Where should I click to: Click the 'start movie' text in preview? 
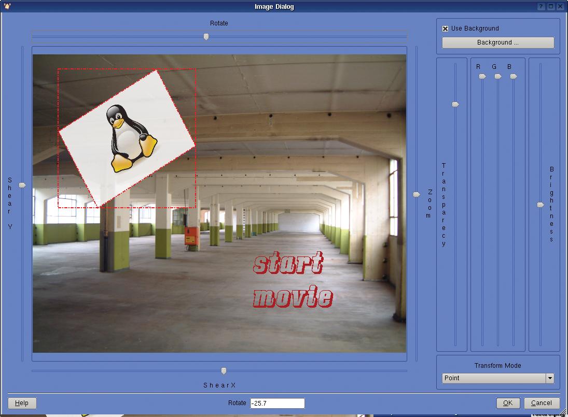[292, 280]
